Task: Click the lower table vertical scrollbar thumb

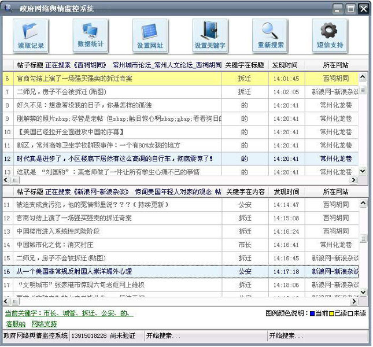Action: click(x=363, y=238)
